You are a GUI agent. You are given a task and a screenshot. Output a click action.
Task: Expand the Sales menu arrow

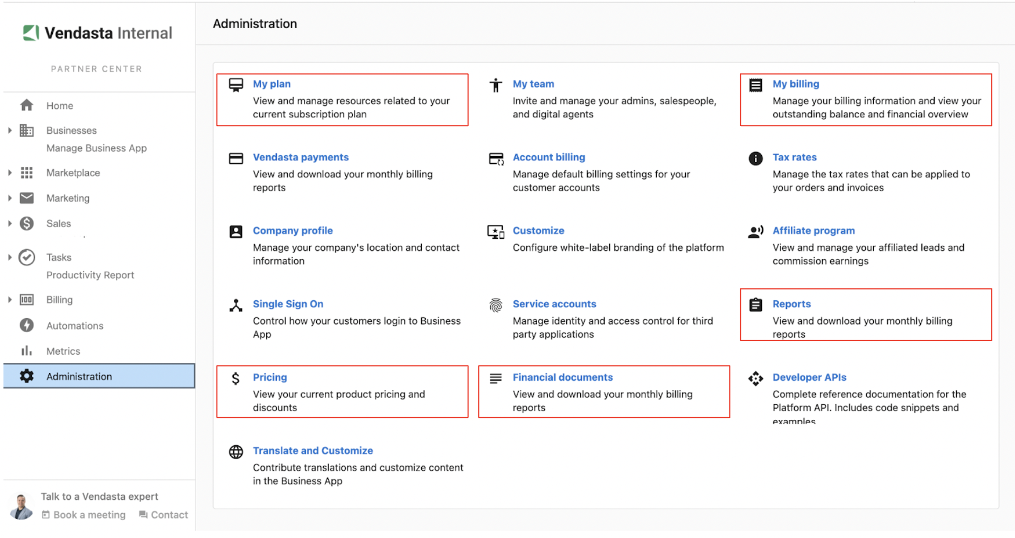(x=10, y=223)
